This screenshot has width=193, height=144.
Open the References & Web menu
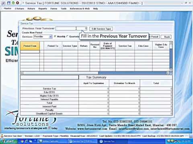(80, 8)
